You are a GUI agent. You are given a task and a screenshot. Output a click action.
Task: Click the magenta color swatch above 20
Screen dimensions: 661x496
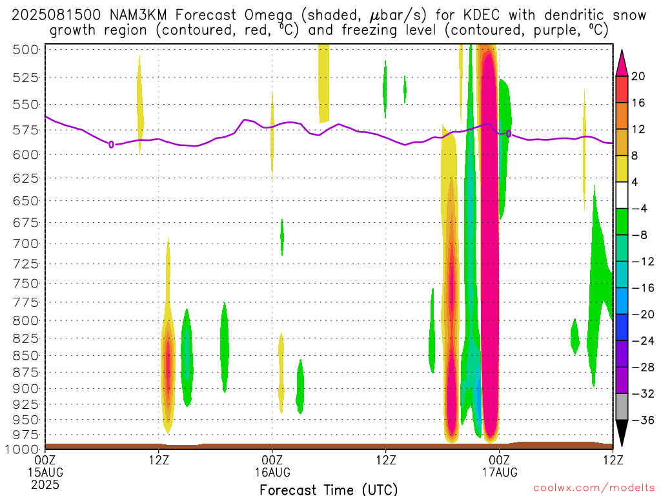pyautogui.click(x=622, y=63)
